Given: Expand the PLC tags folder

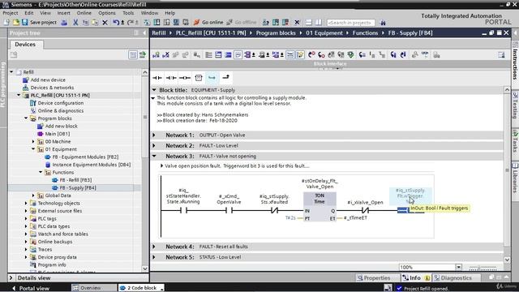Looking at the screenshot, I should coord(26,218).
